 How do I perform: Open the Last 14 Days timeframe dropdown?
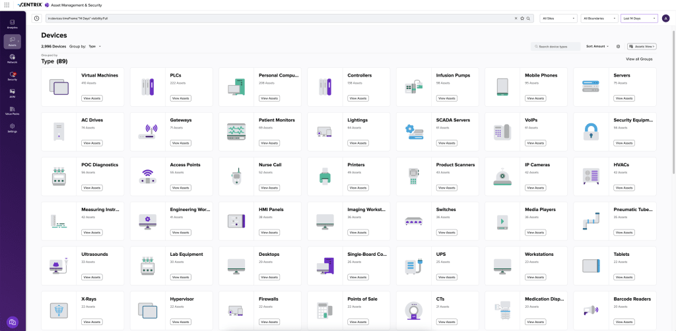click(639, 18)
